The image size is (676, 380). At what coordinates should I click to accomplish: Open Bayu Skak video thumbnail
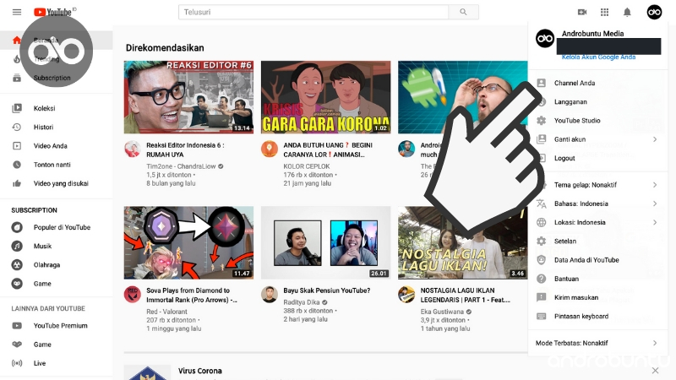pyautogui.click(x=325, y=242)
